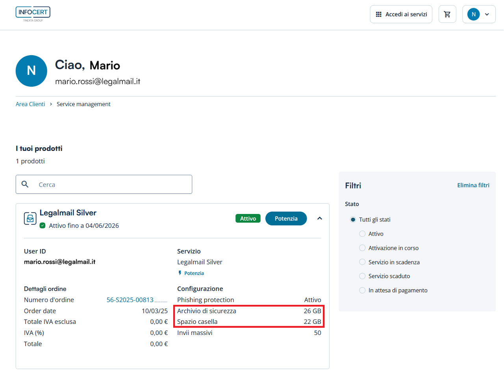
Task: Click the InfoCert logo
Action: [x=33, y=14]
